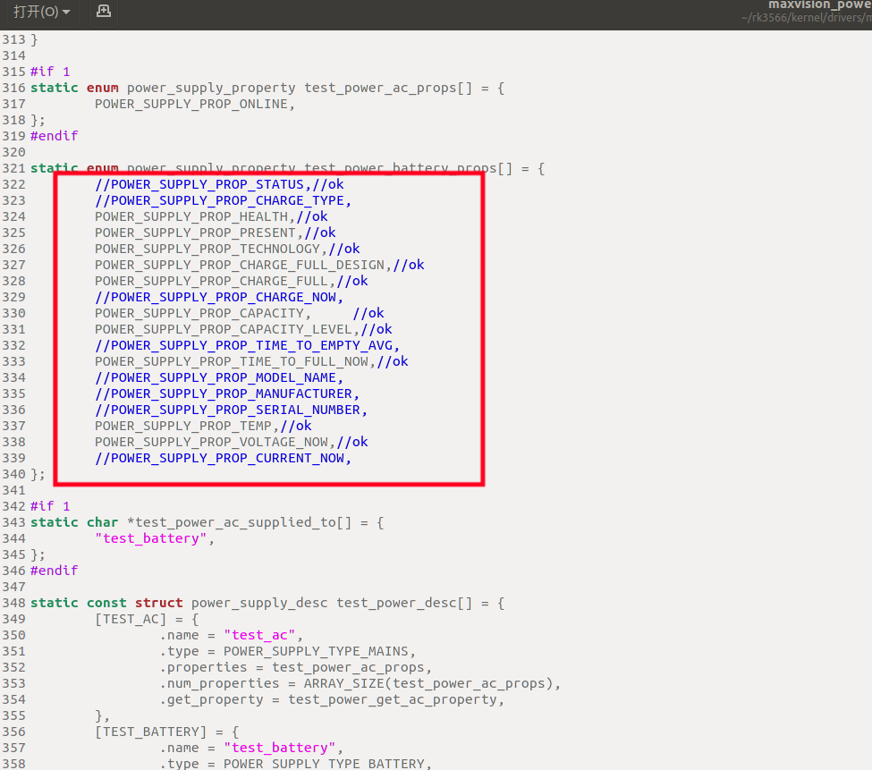This screenshot has width=872, height=770.
Task: Click on POWER_SUPPLY_PROP_TECHNOLOGY text
Action: 207,249
